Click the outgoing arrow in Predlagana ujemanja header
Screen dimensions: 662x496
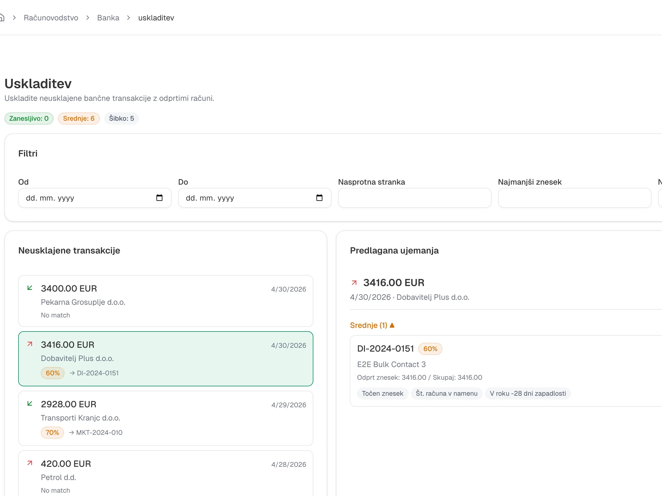tap(354, 282)
